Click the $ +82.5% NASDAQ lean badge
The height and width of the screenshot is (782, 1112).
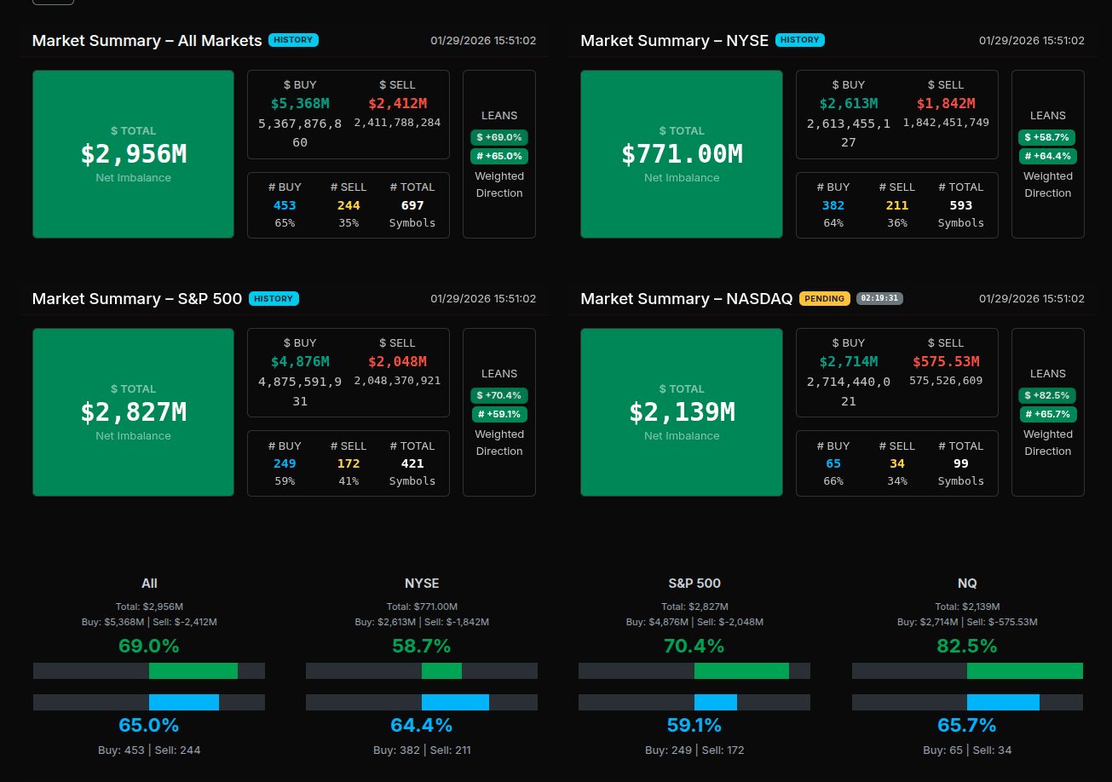[x=1047, y=395]
